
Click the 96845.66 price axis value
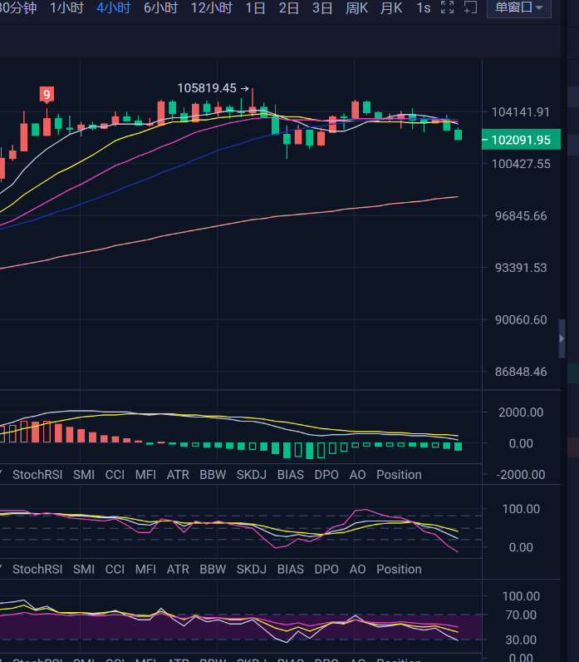pyautogui.click(x=521, y=215)
